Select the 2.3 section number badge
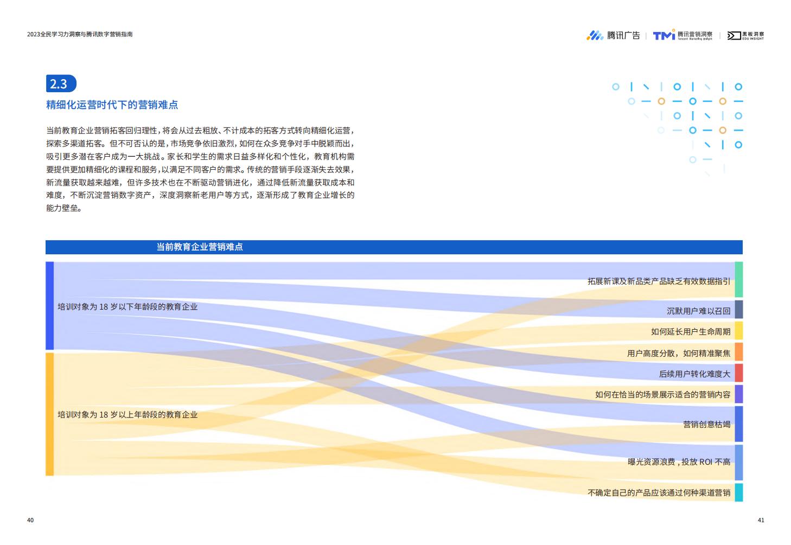Viewport: 791px width, 545px height. click(x=61, y=84)
